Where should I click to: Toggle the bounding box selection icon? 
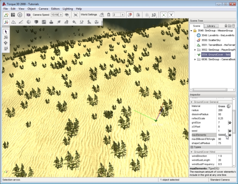[164, 14]
